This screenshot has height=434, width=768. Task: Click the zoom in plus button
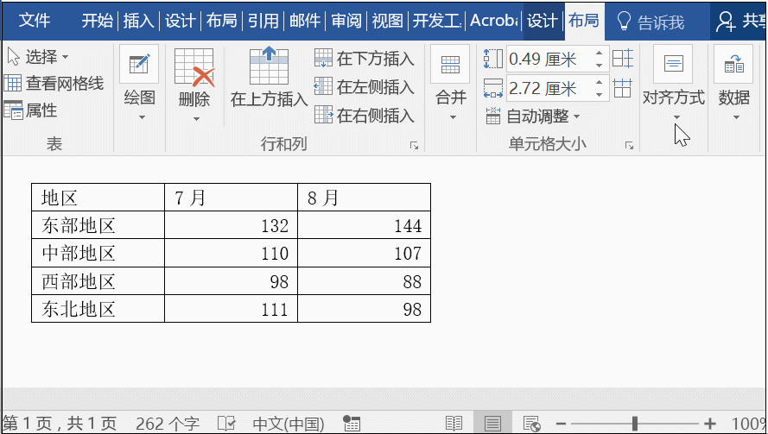click(710, 424)
